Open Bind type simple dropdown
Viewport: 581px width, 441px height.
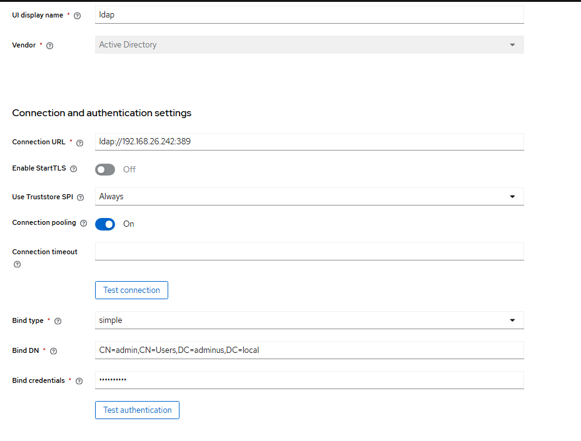pyautogui.click(x=309, y=320)
